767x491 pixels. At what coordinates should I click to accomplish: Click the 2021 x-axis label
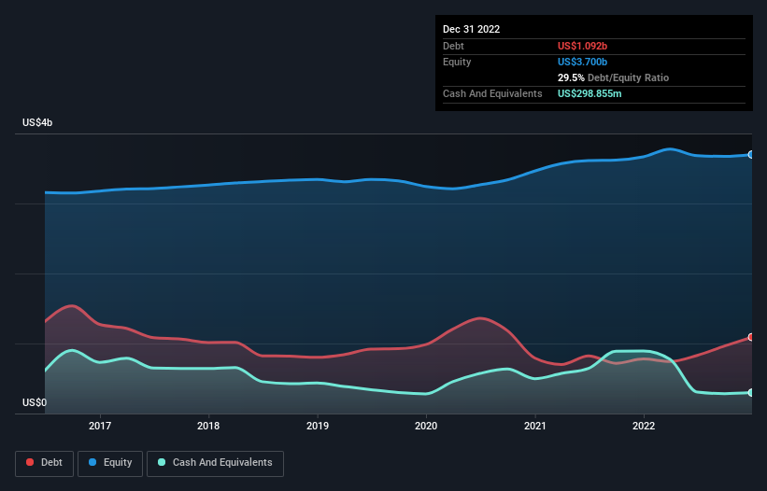coord(535,426)
